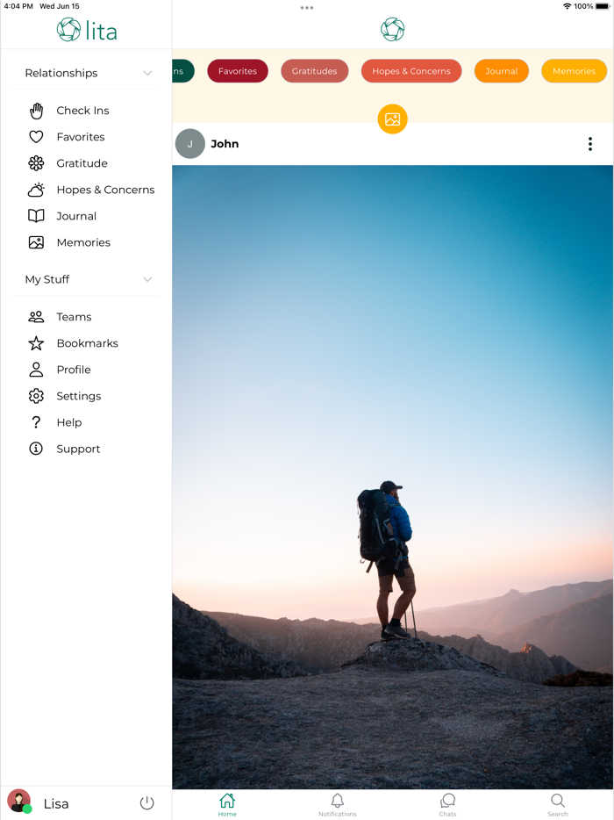Image resolution: width=614 pixels, height=820 pixels.
Task: Tap the three dots multitasking indicator
Action: point(307,8)
